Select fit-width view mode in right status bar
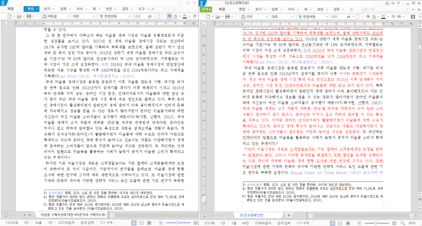The width and height of the screenshot is (422, 226). pos(340,223)
